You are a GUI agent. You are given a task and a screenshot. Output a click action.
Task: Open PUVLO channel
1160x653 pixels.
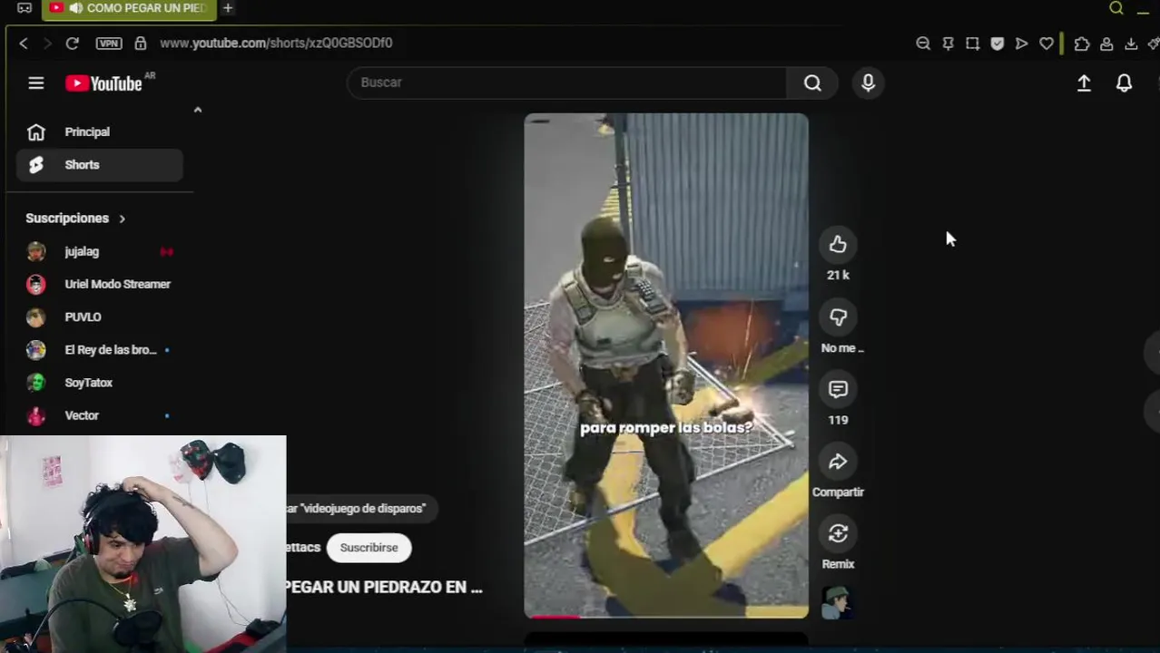(x=100, y=317)
